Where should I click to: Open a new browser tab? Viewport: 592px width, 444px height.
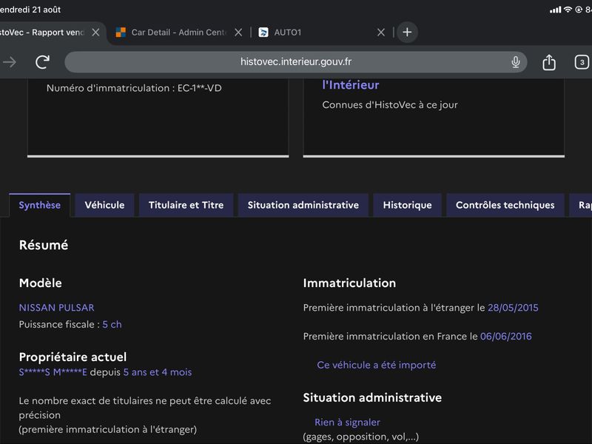point(407,32)
